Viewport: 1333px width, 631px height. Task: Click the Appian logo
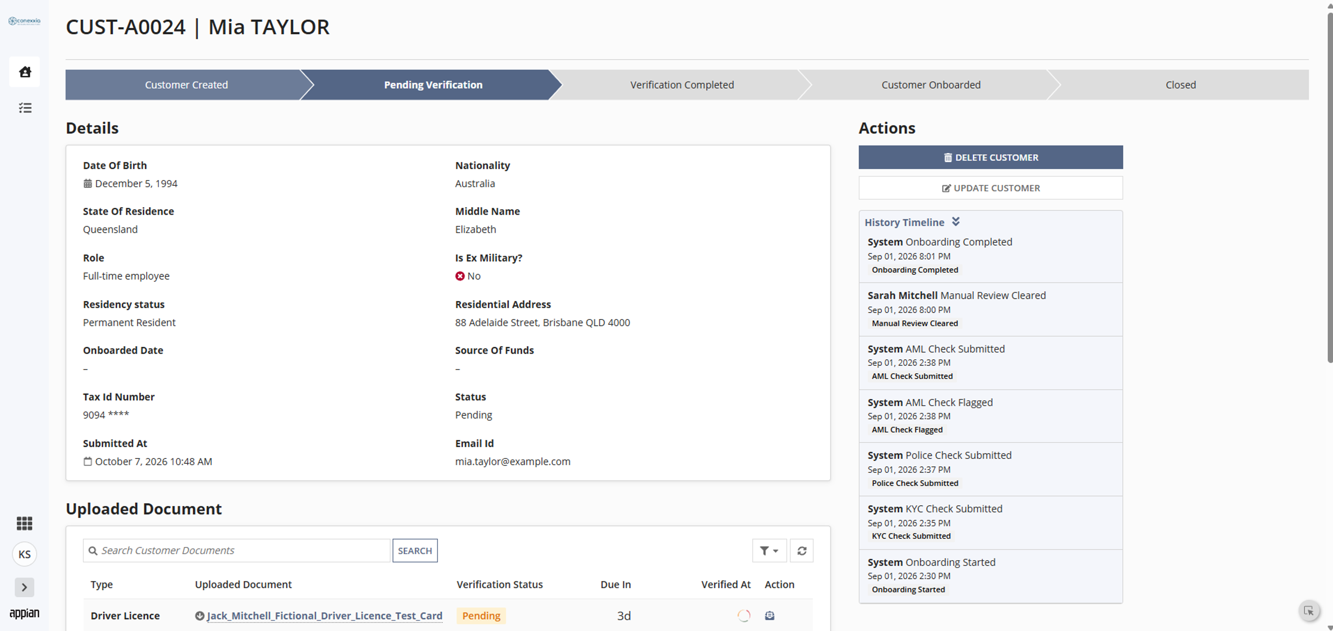tap(24, 613)
